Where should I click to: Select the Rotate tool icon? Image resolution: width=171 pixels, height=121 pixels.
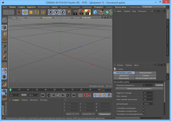[x=37, y=12]
